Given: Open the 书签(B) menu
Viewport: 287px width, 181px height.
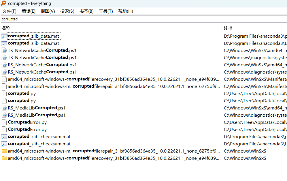Looking at the screenshot, I should coord(86,11).
